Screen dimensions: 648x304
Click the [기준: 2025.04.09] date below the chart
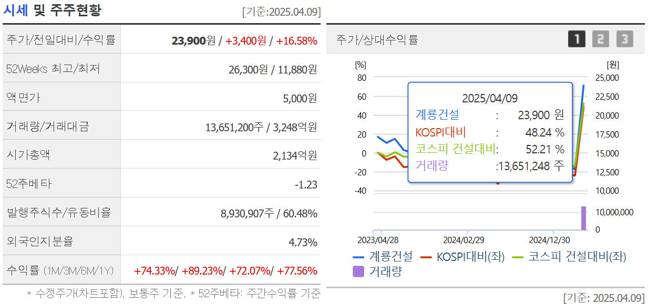(x=603, y=298)
